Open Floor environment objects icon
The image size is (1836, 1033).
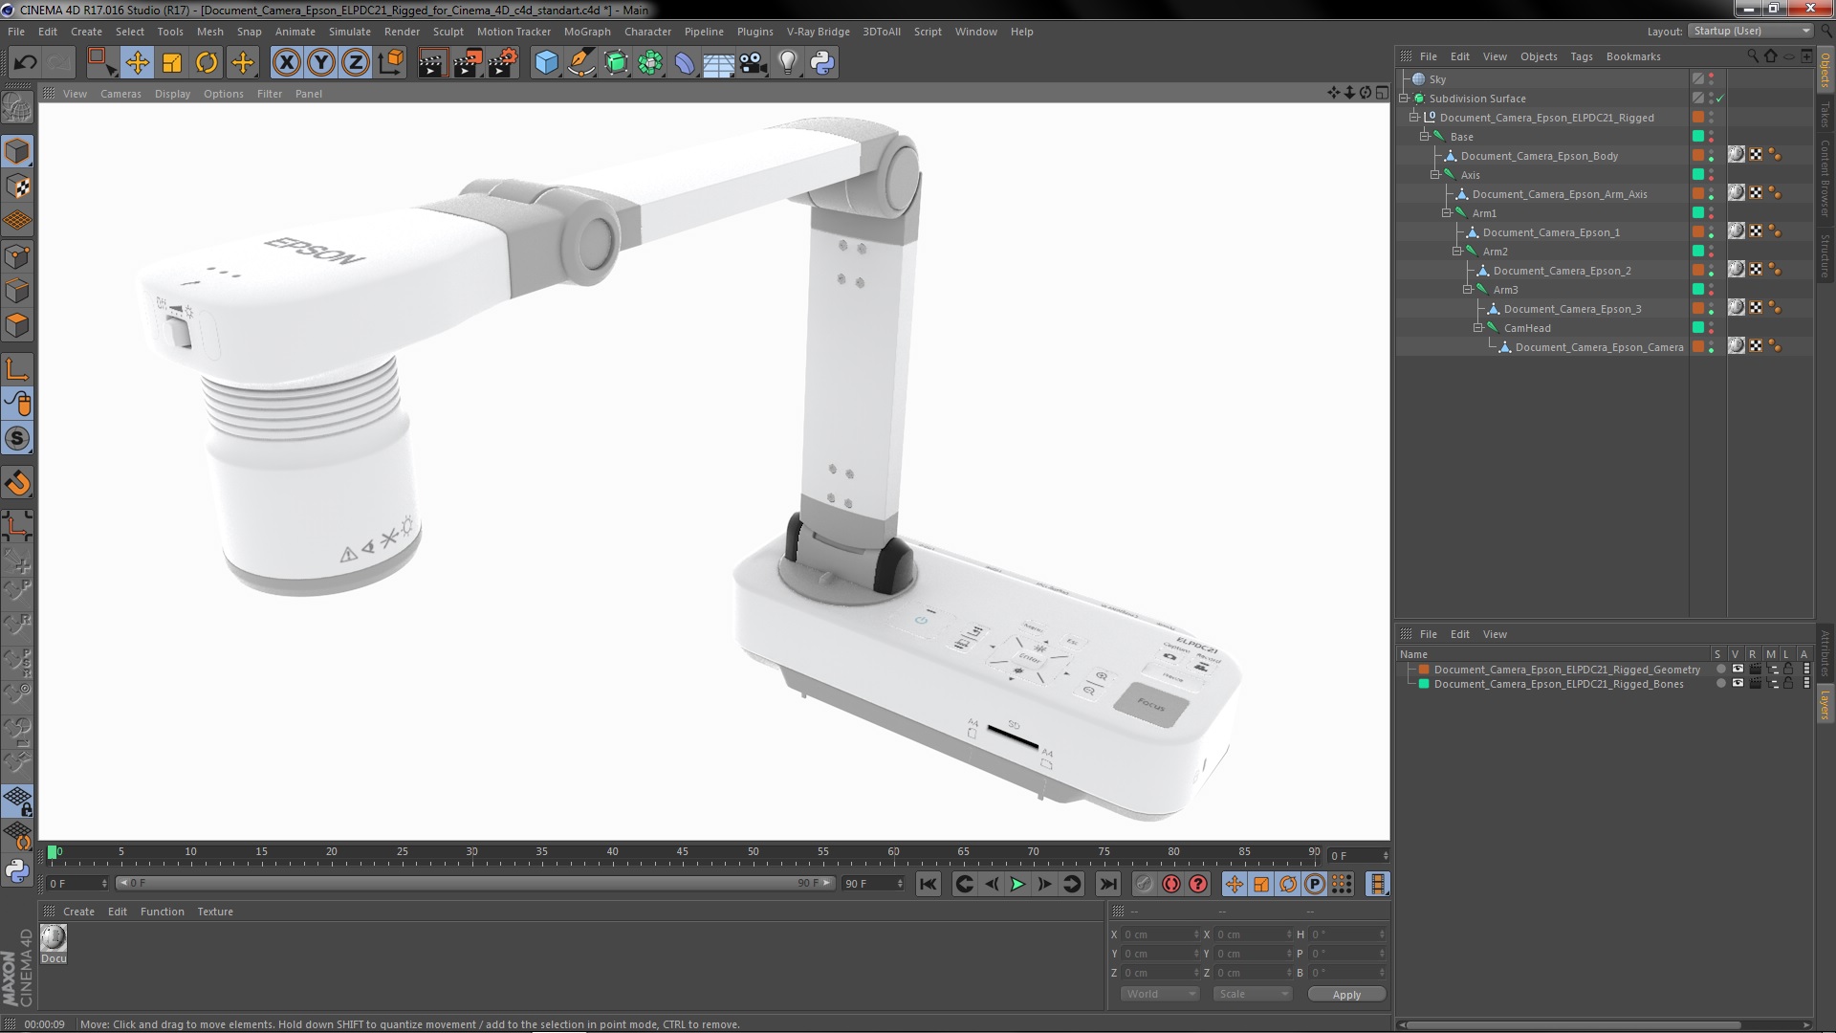click(719, 63)
